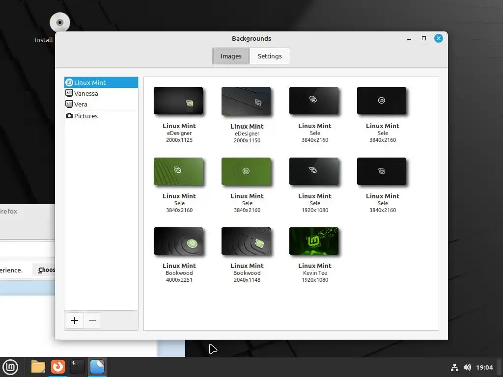The height and width of the screenshot is (377, 503).
Task: Maximize the Backgrounds window
Action: pyautogui.click(x=424, y=38)
